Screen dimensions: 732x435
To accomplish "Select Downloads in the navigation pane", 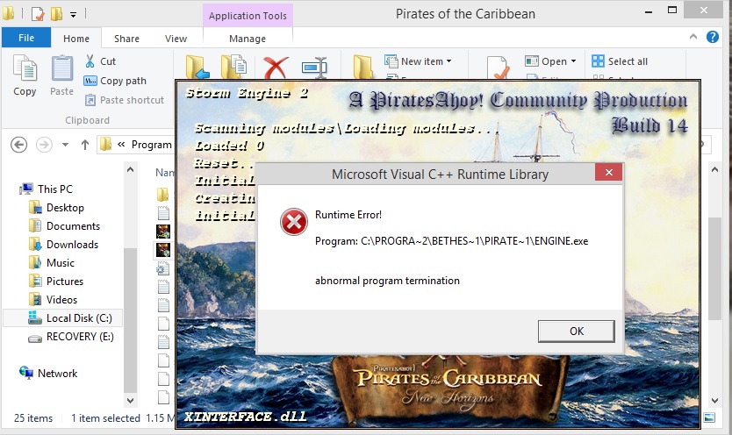I will [x=63, y=245].
